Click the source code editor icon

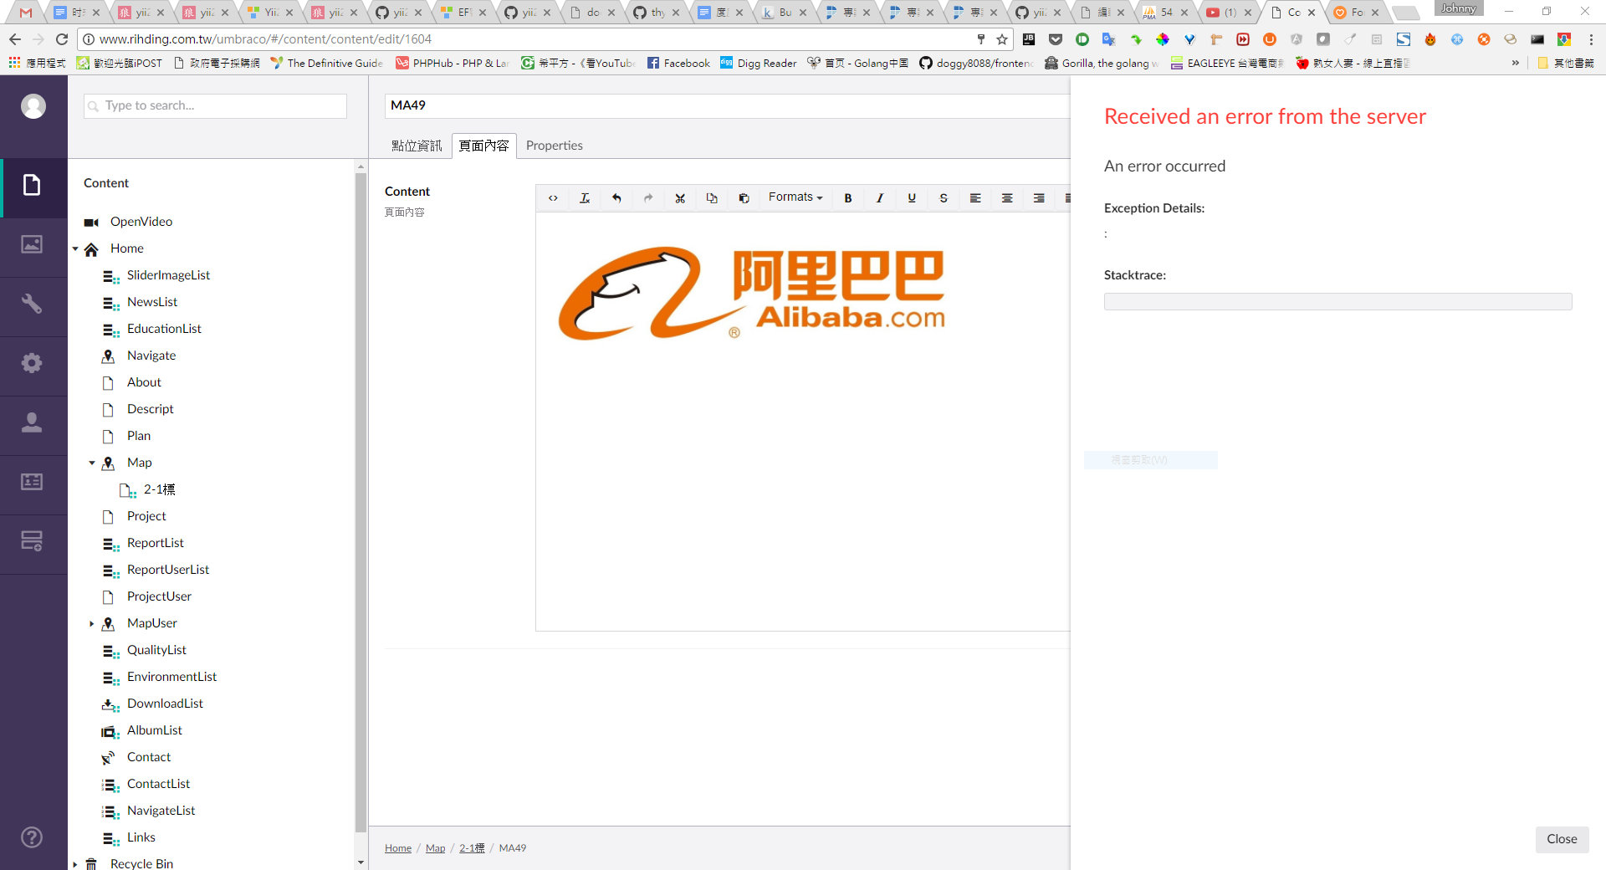[553, 198]
